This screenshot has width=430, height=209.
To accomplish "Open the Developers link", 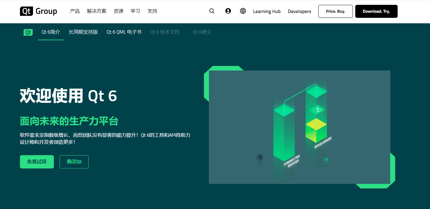I will (300, 11).
